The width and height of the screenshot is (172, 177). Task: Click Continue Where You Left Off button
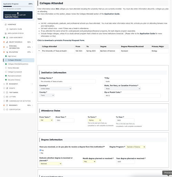[x=18, y=15]
